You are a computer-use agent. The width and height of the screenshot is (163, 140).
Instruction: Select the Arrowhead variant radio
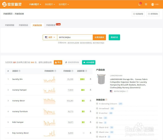click(97, 108)
